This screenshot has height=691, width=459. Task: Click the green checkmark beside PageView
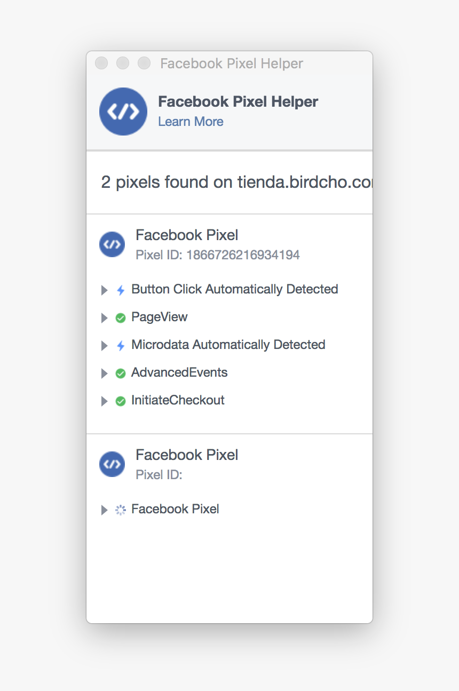[x=121, y=317]
